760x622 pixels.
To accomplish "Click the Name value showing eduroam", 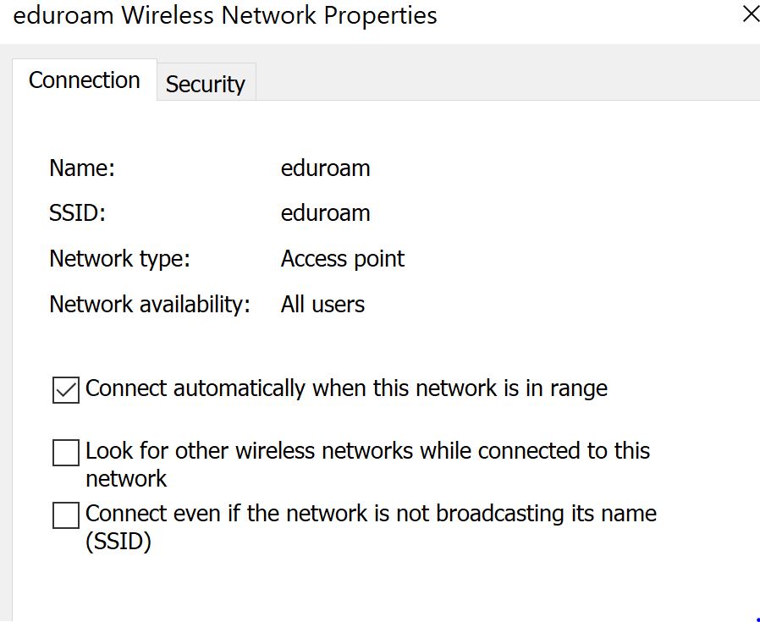I will (325, 168).
